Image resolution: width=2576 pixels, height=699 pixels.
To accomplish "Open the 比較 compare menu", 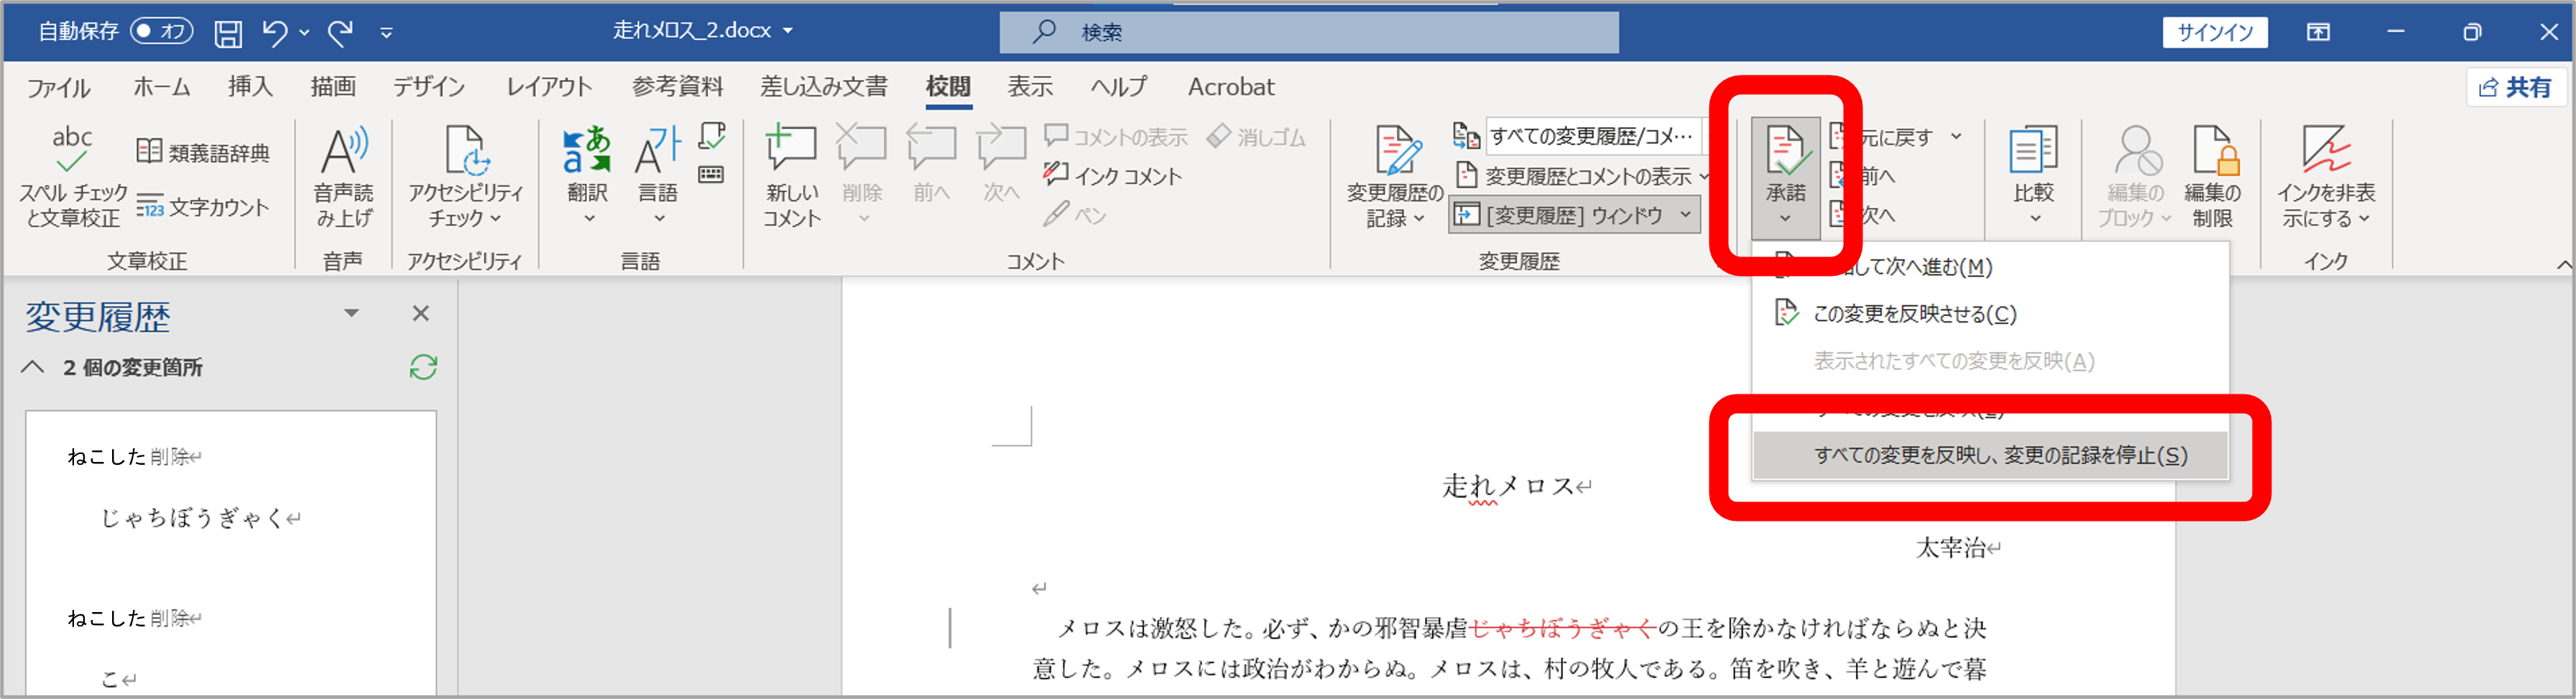I will [x=2033, y=176].
